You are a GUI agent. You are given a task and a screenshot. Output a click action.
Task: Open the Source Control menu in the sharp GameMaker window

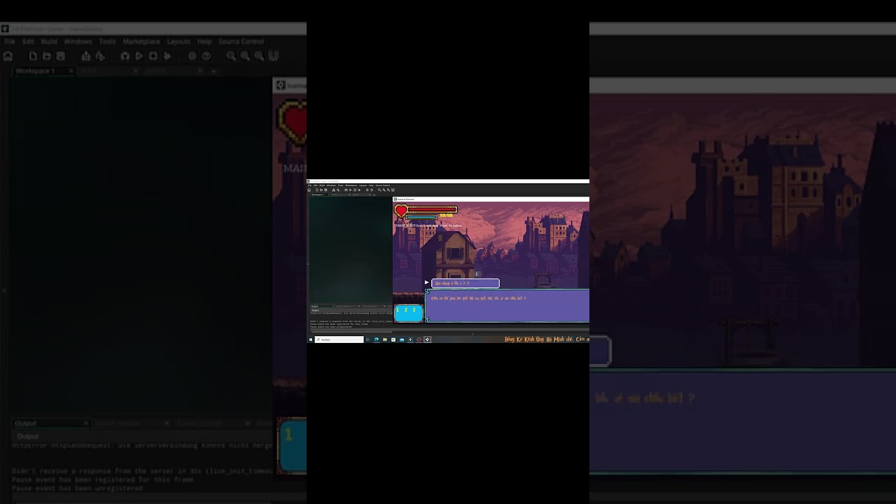[x=383, y=185]
